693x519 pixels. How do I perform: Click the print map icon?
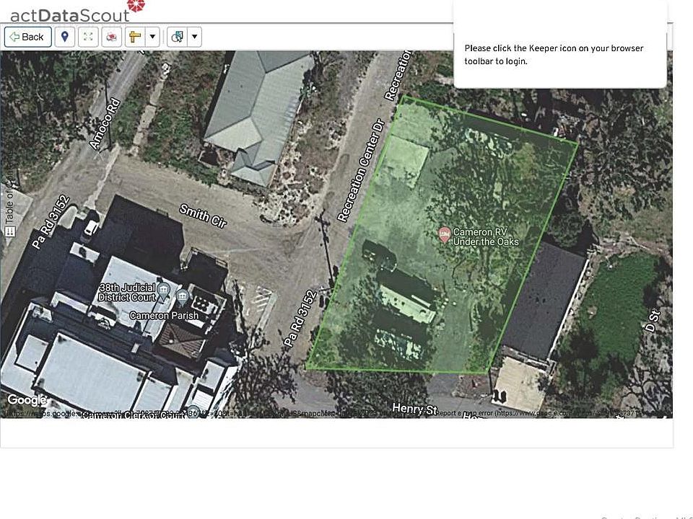111,37
